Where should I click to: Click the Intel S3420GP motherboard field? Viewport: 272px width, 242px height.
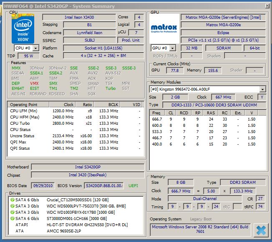tap(88, 167)
